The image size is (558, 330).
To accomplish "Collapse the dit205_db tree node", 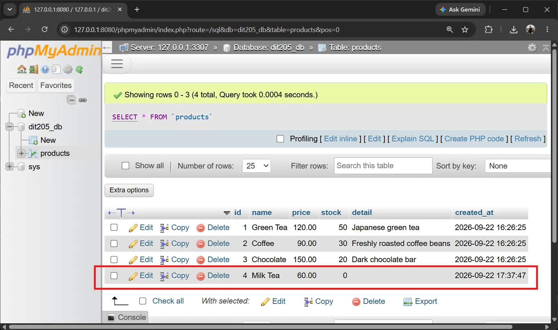I will coord(10,127).
